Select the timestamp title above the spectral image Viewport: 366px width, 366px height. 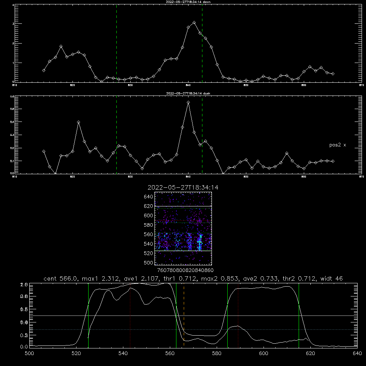pos(183,187)
